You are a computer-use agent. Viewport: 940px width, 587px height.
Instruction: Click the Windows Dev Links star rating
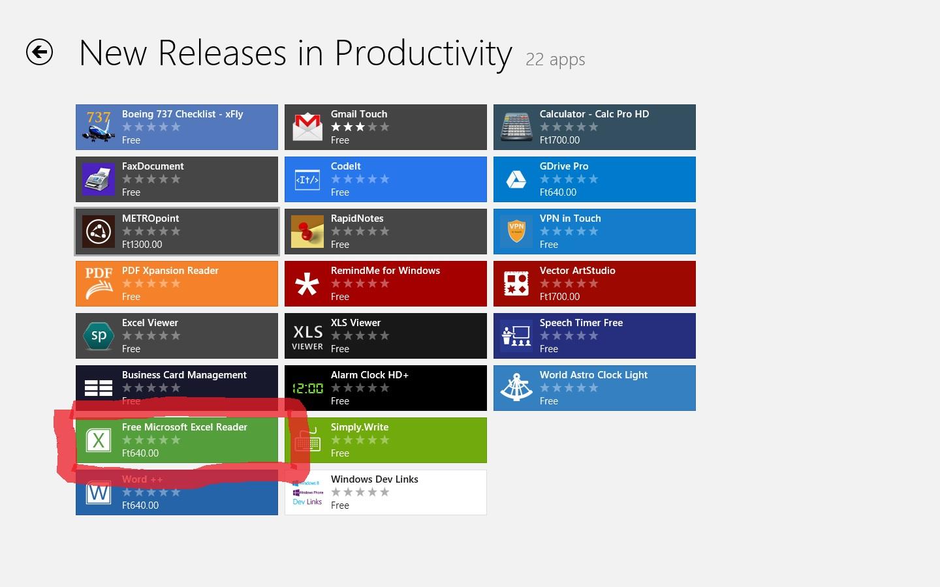tap(360, 492)
